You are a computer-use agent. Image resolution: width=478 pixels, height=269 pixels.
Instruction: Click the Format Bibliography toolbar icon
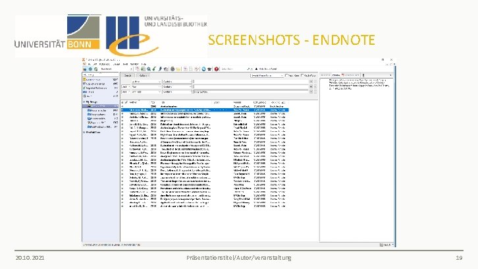[191, 69]
